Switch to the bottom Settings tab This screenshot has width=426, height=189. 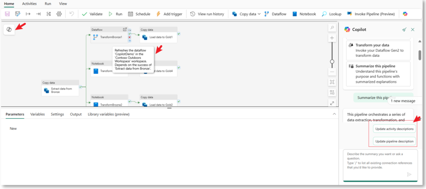tap(57, 114)
